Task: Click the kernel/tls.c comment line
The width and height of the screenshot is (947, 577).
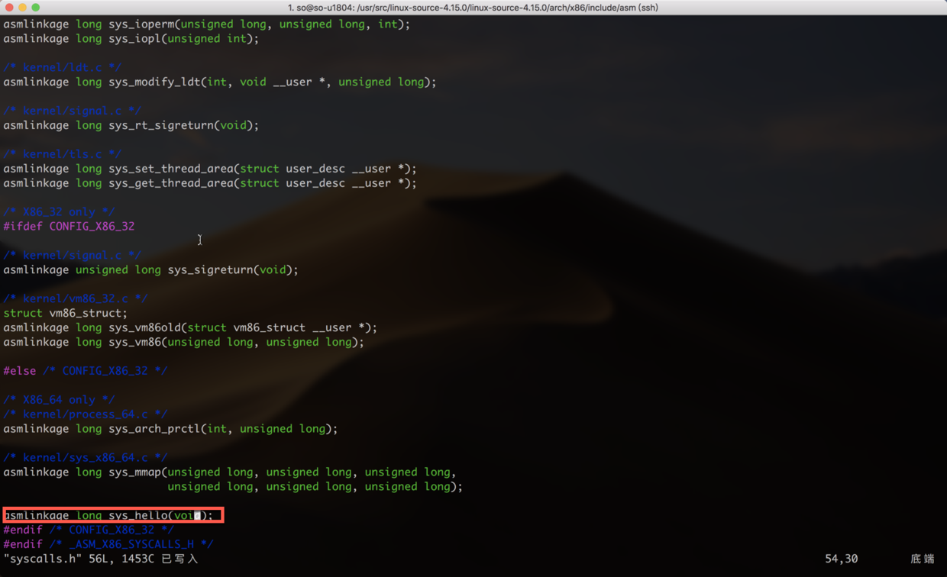Action: point(62,155)
